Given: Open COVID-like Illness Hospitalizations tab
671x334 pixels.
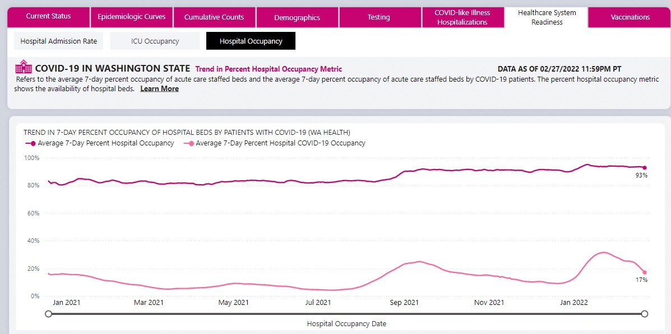Looking at the screenshot, I should (462, 17).
